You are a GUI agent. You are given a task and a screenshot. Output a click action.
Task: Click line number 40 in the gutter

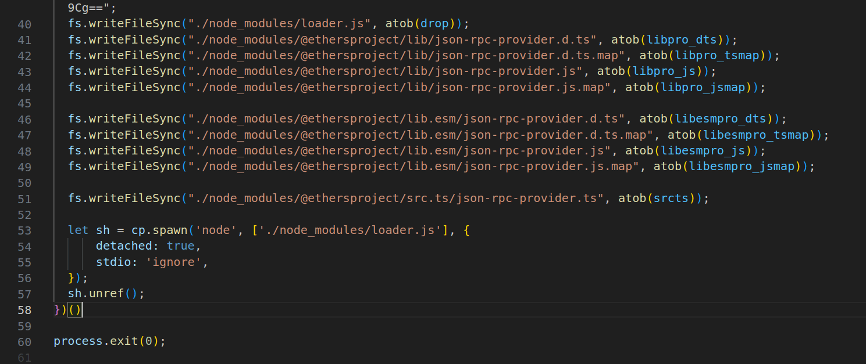click(24, 24)
